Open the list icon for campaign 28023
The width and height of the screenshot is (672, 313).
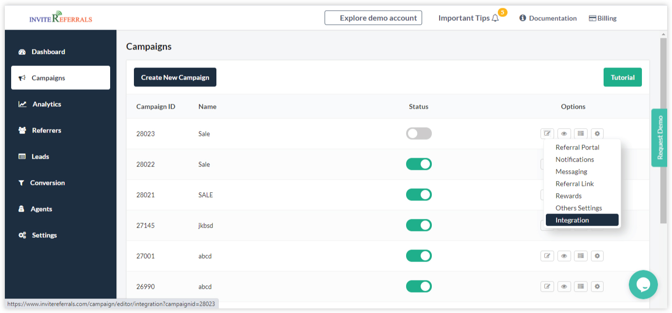tap(580, 133)
